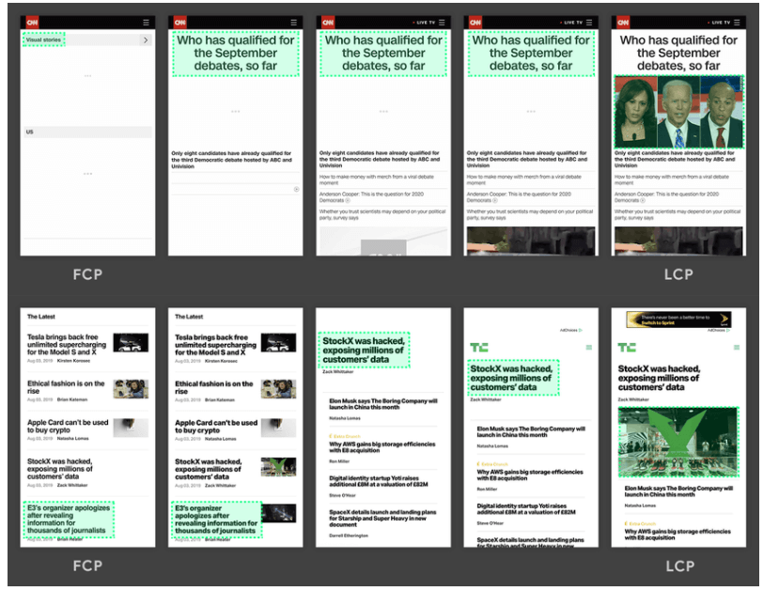
Task: Open hamburger menu in the first CNN frame
Action: point(146,22)
